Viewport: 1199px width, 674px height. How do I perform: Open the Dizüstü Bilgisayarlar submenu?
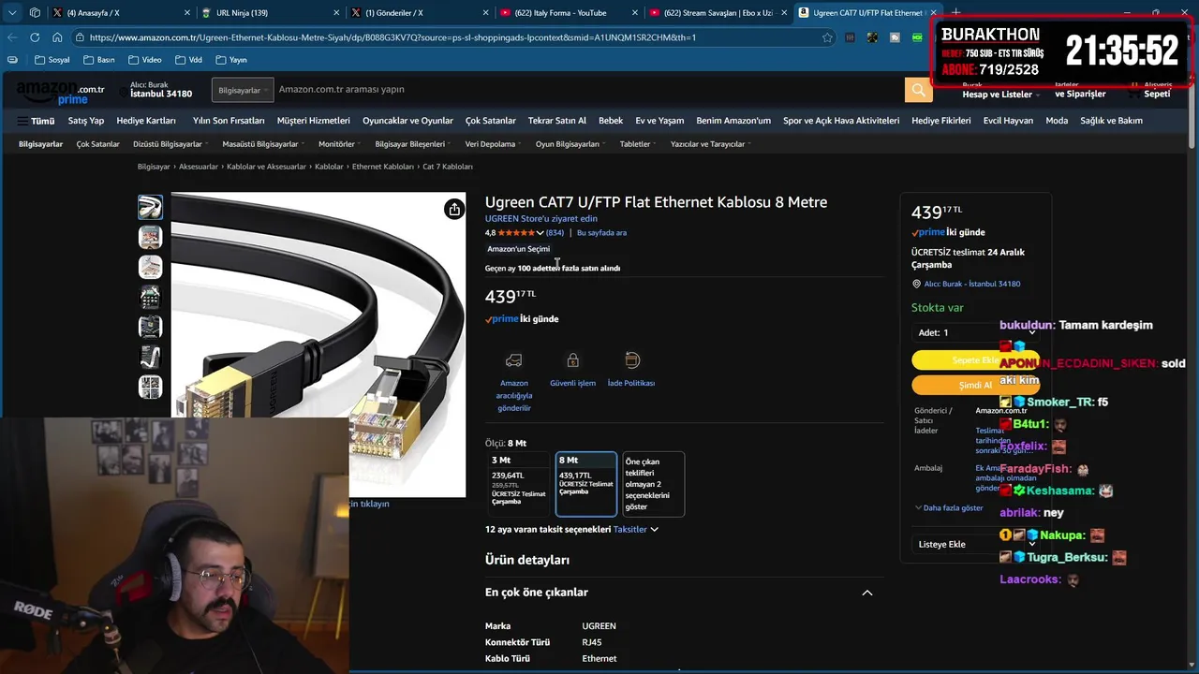coord(171,144)
